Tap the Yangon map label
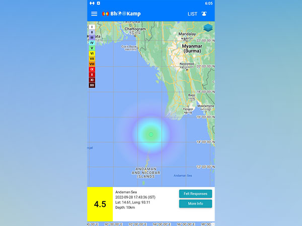The height and width of the screenshot is (226, 302). pyautogui.click(x=188, y=109)
